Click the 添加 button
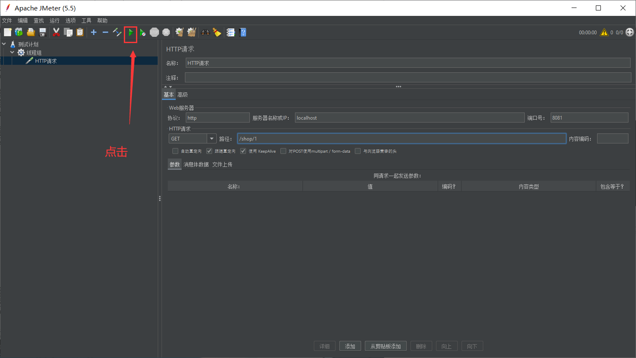Image resolution: width=636 pixels, height=358 pixels. pyautogui.click(x=350, y=346)
